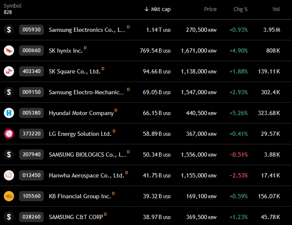Sort by the Vol column header
292x225 pixels.
coord(276,9)
